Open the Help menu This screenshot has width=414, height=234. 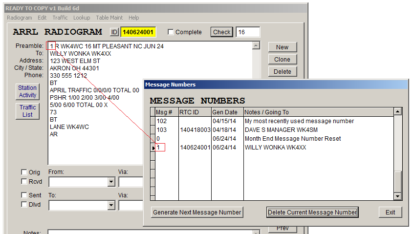134,18
